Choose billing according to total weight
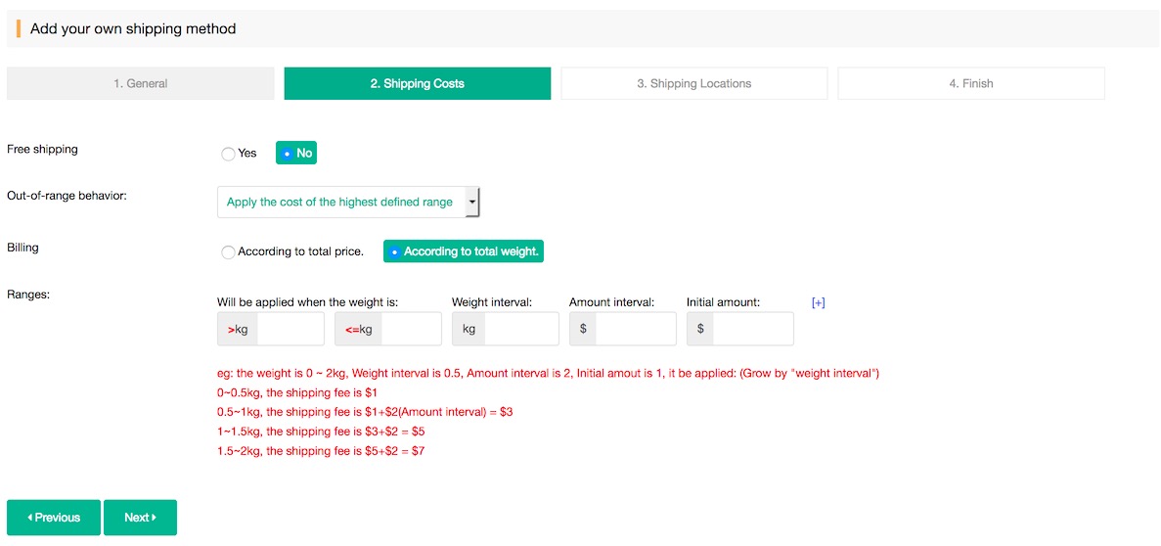The width and height of the screenshot is (1161, 546). tap(395, 252)
